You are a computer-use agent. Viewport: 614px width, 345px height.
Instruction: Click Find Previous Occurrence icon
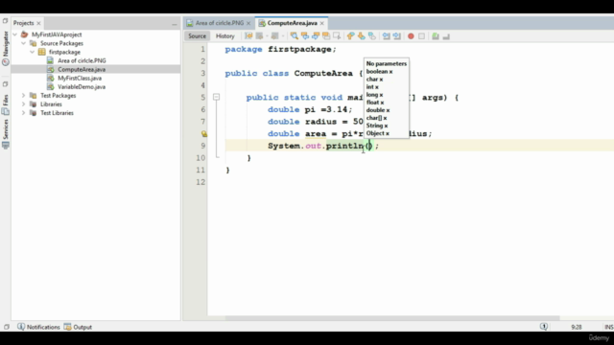[305, 36]
